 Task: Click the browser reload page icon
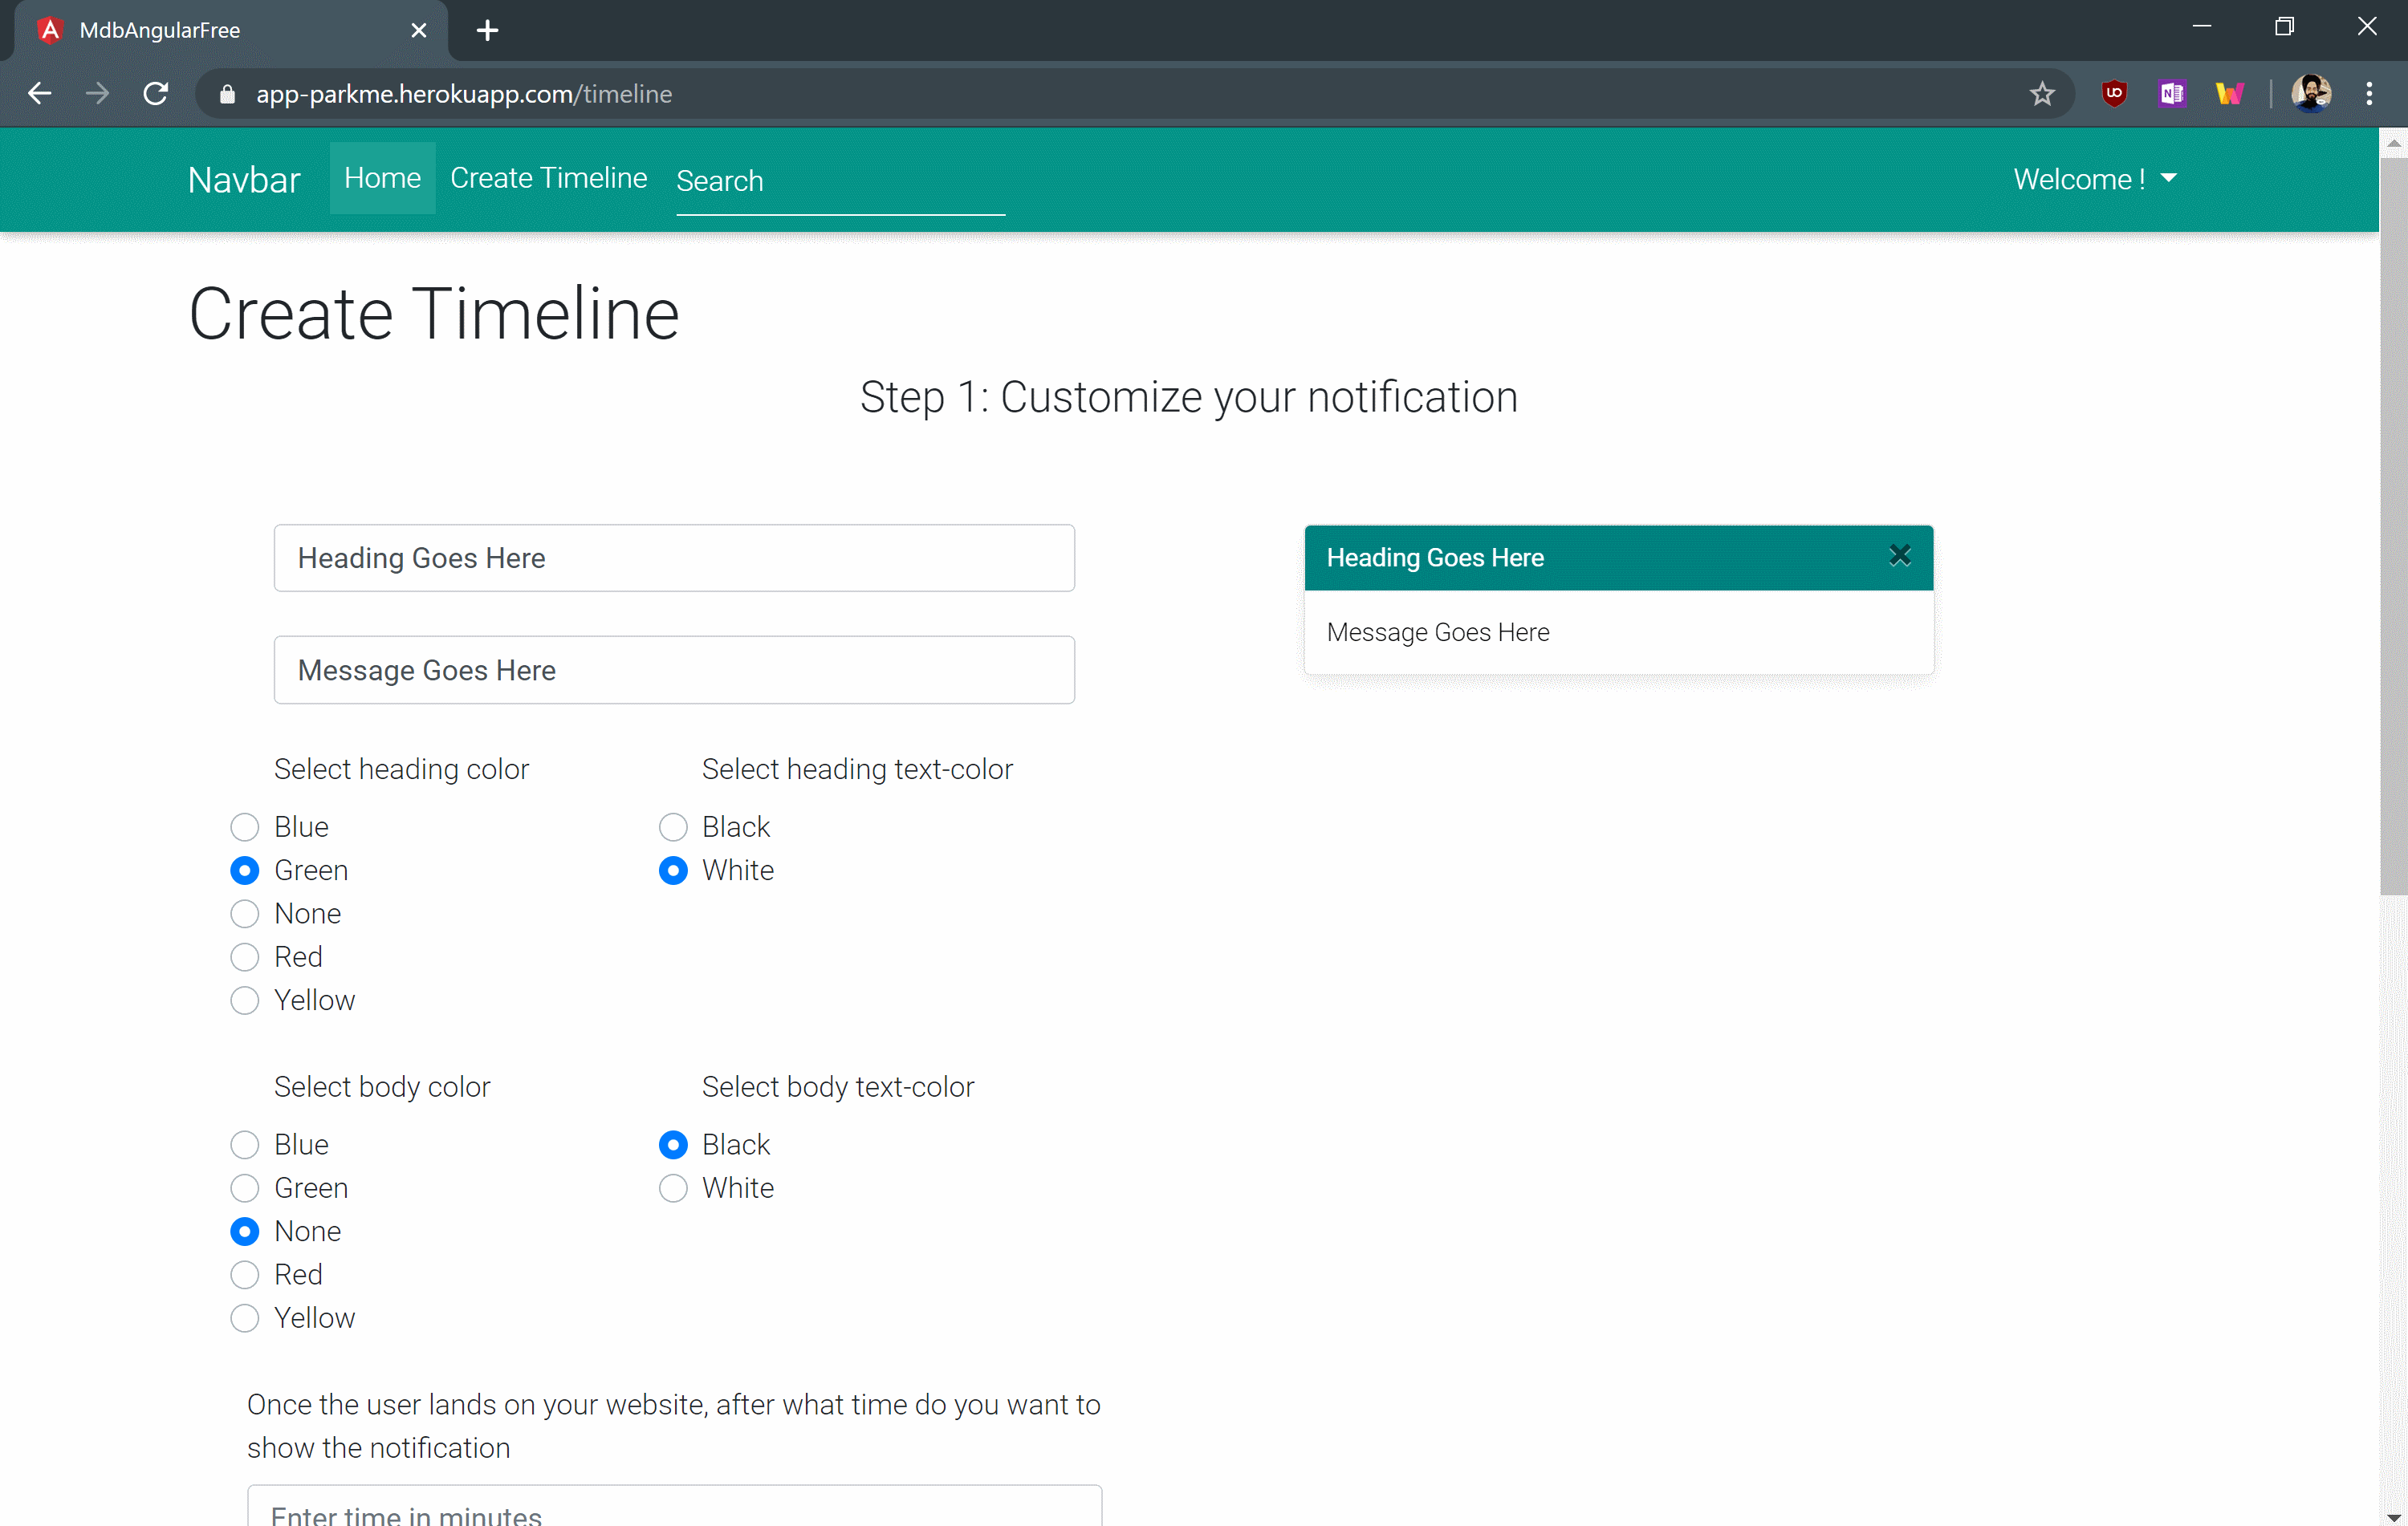[x=156, y=94]
